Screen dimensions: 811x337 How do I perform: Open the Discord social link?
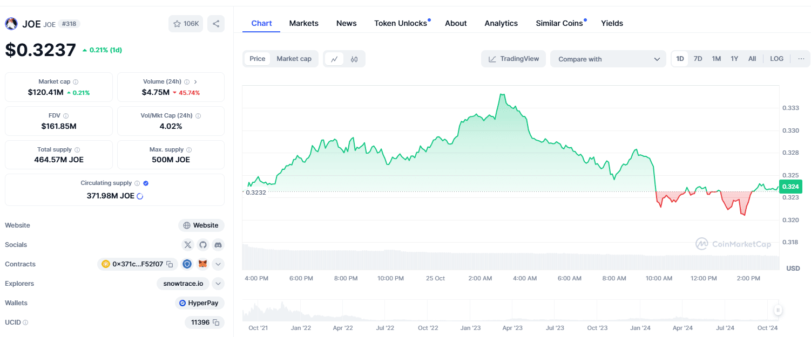(x=218, y=245)
